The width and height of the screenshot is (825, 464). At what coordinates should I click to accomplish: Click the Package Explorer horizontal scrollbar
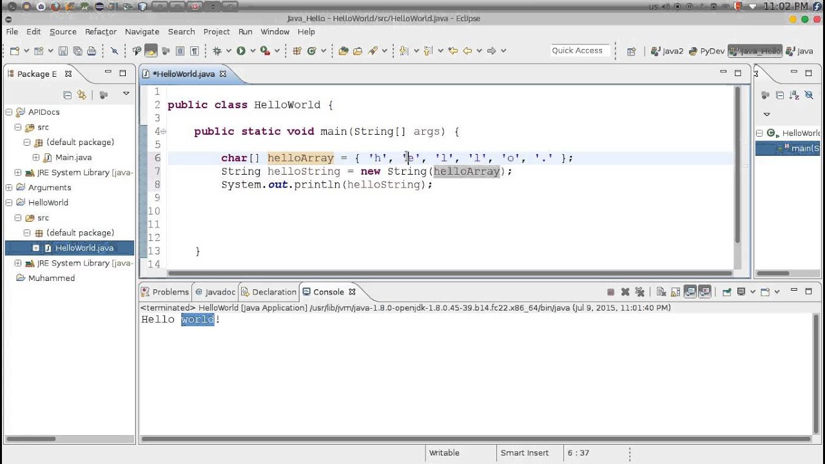(31, 440)
